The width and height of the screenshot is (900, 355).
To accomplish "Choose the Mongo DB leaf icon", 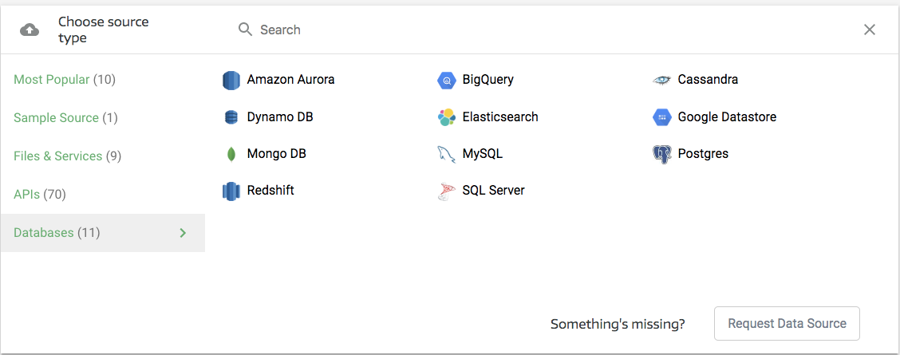I will click(231, 154).
